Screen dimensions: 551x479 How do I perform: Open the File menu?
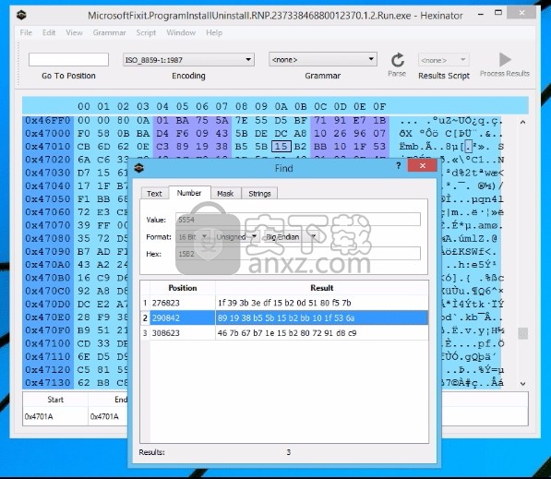(x=26, y=32)
